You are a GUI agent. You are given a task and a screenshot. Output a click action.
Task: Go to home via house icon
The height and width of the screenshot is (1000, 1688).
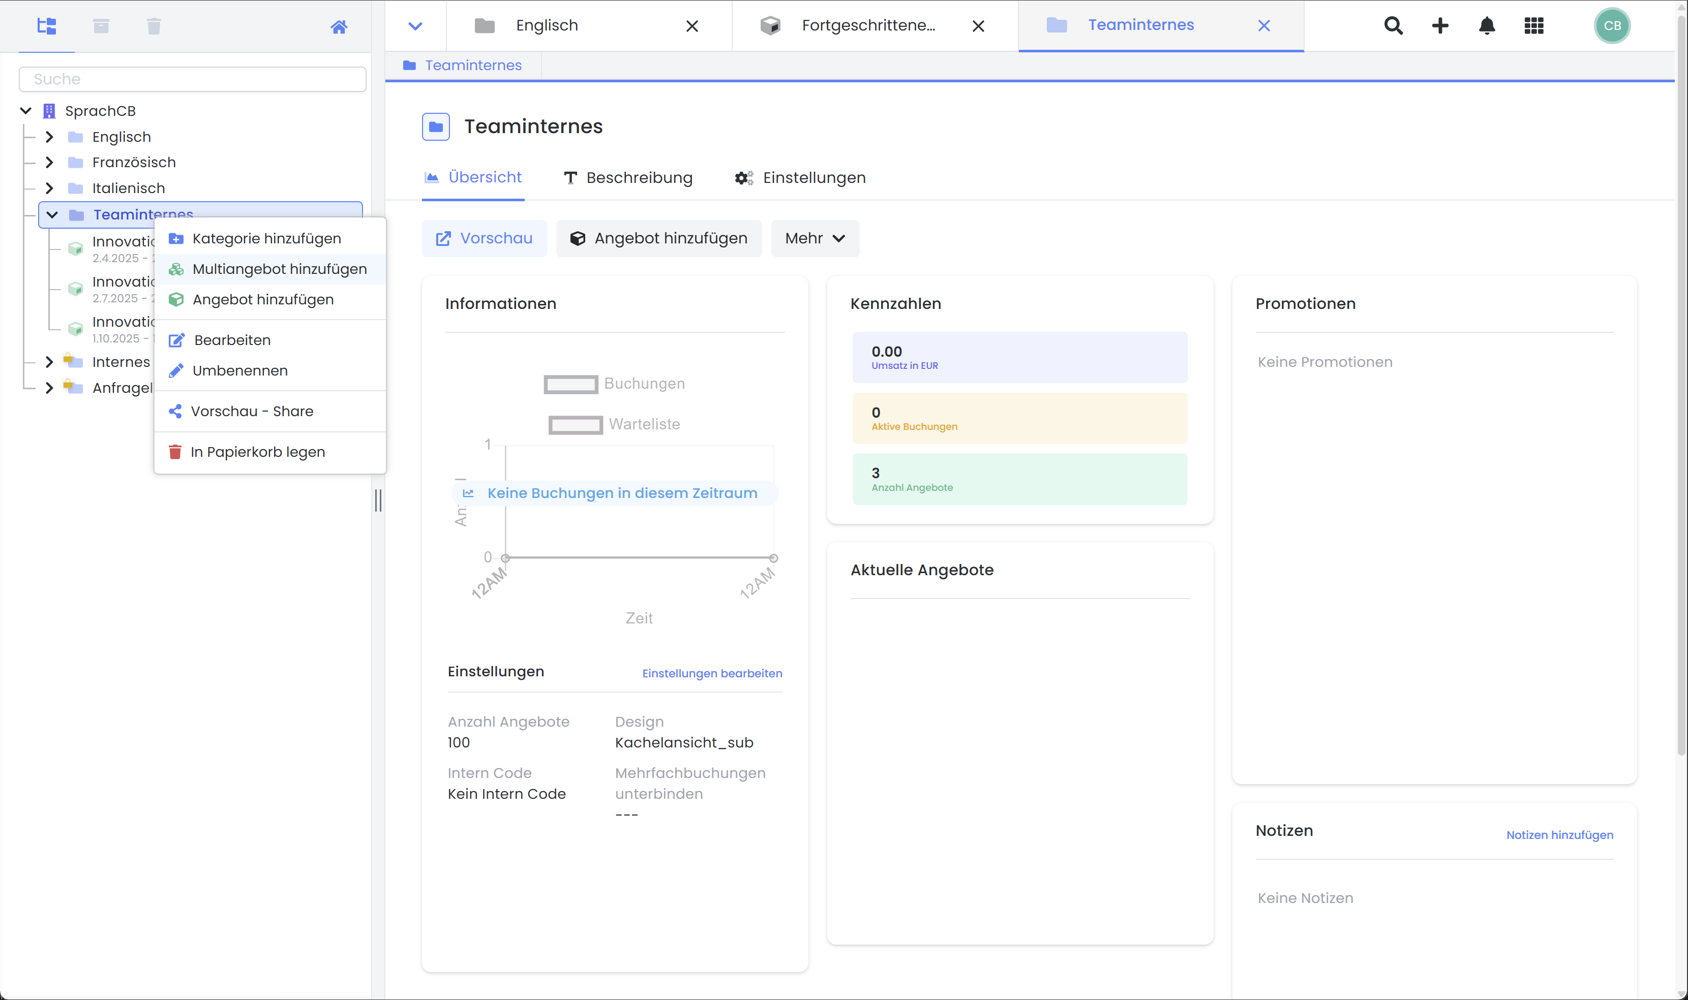pos(339,27)
